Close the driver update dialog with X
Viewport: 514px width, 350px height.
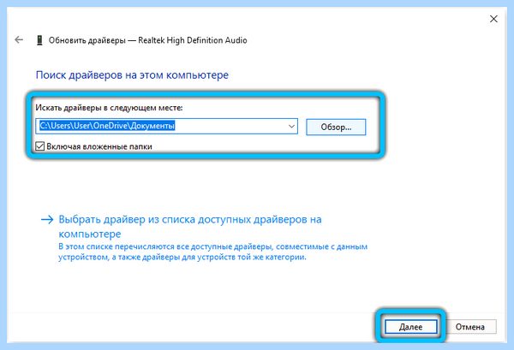[x=493, y=19]
